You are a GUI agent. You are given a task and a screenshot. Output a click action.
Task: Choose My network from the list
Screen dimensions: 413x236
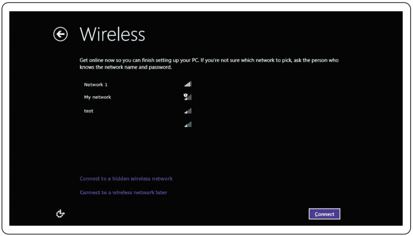97,97
